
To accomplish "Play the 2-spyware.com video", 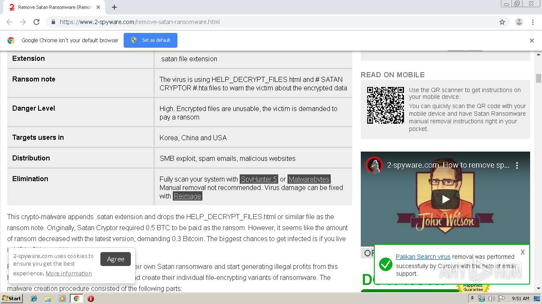I will (x=445, y=199).
